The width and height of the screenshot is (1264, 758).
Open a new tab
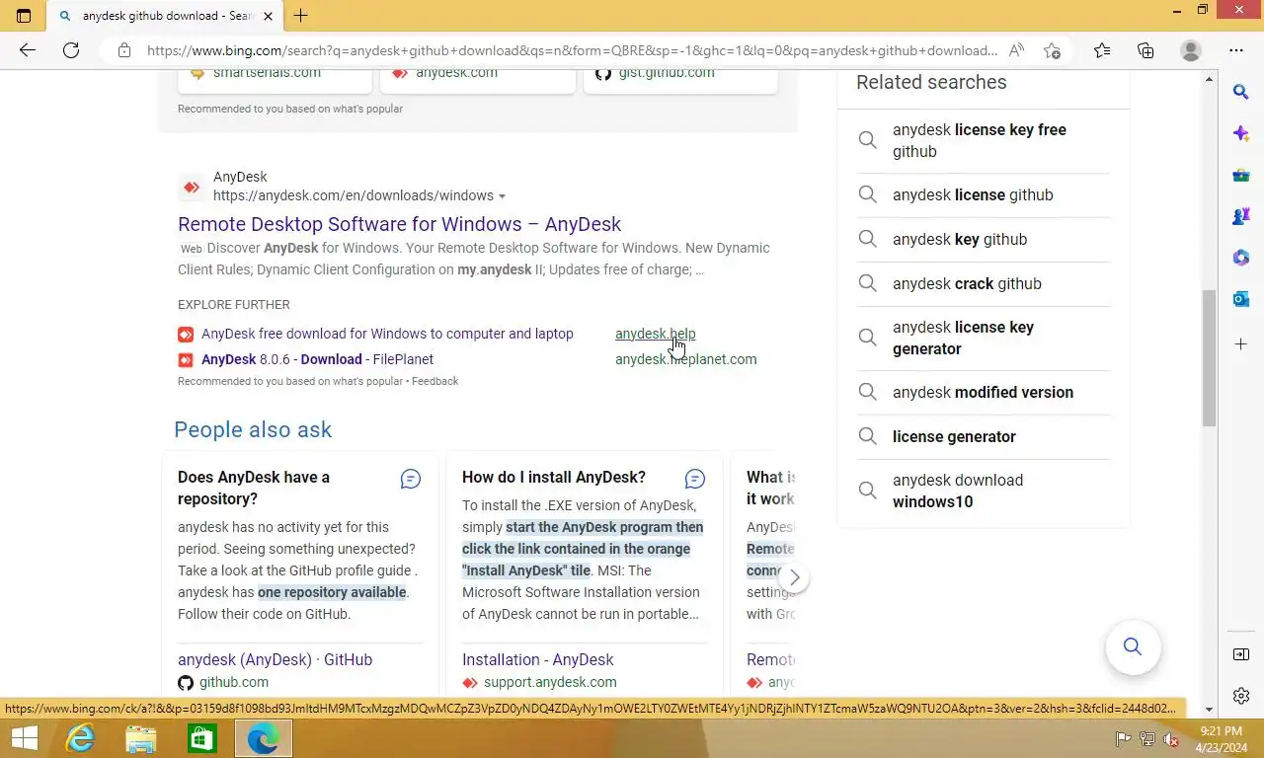pyautogui.click(x=301, y=16)
